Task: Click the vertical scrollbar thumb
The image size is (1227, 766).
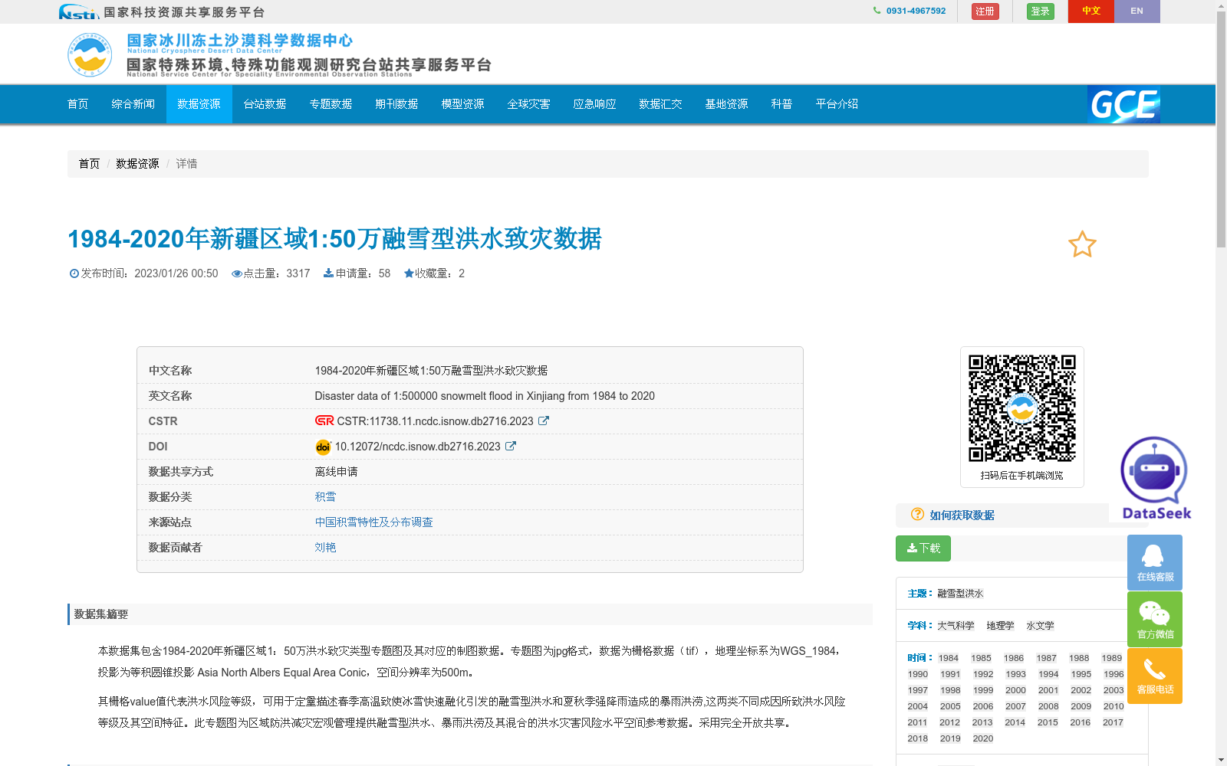Action: (1221, 128)
